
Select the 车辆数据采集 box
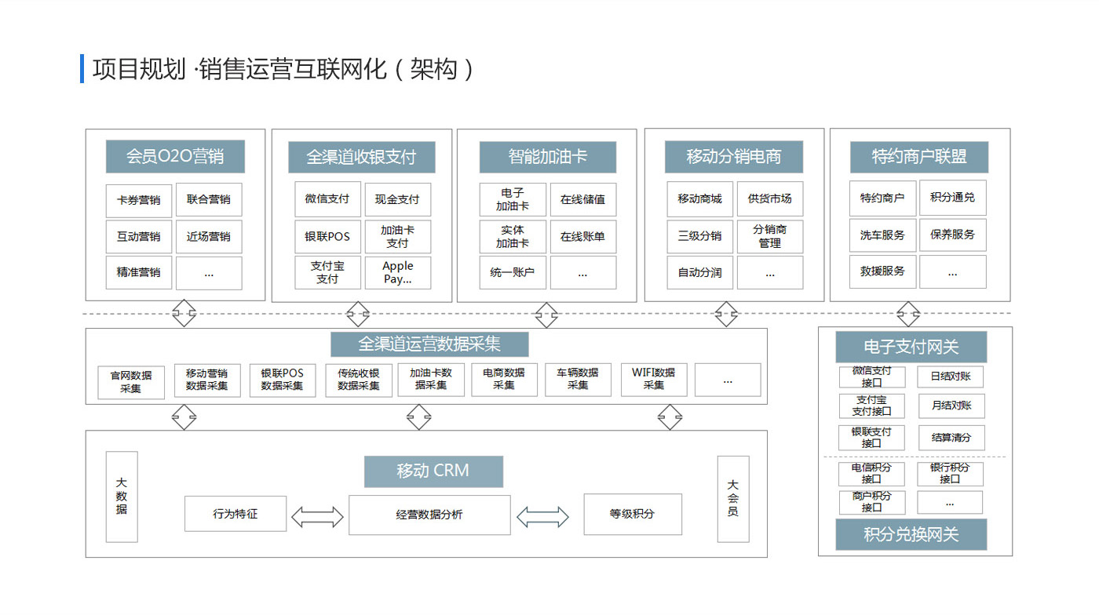pos(578,380)
